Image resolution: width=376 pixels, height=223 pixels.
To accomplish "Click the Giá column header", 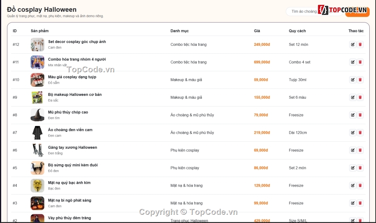I will [257, 31].
